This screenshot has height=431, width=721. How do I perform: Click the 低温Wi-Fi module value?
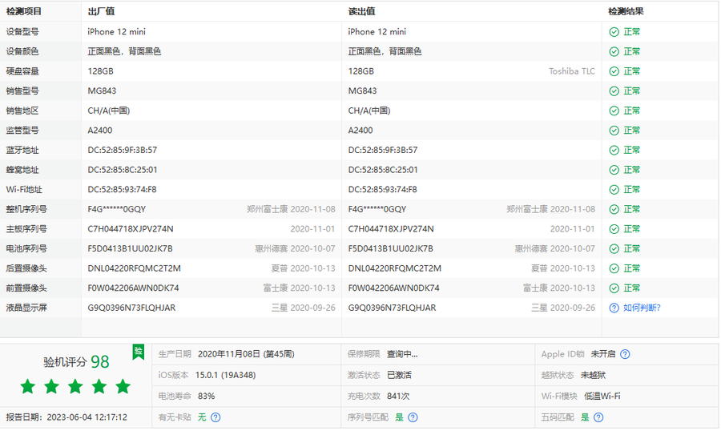coord(602,396)
